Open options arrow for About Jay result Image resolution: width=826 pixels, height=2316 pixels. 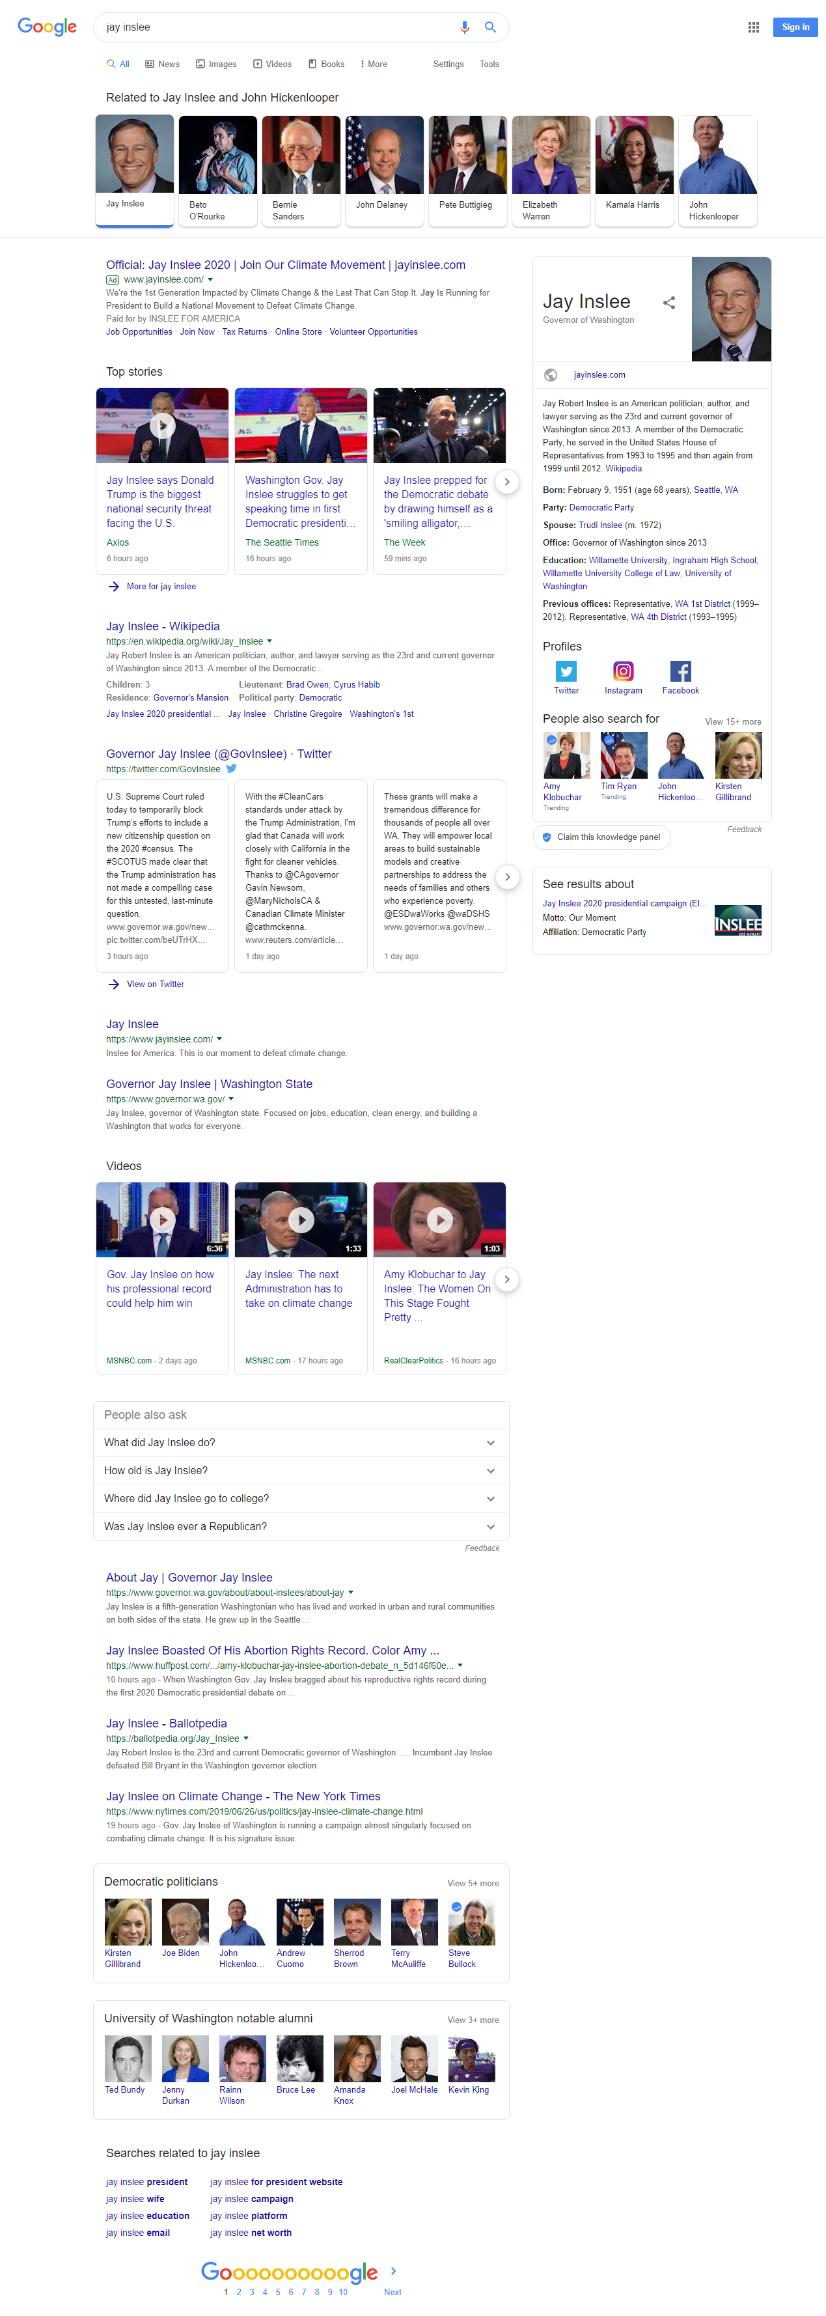[x=351, y=1593]
